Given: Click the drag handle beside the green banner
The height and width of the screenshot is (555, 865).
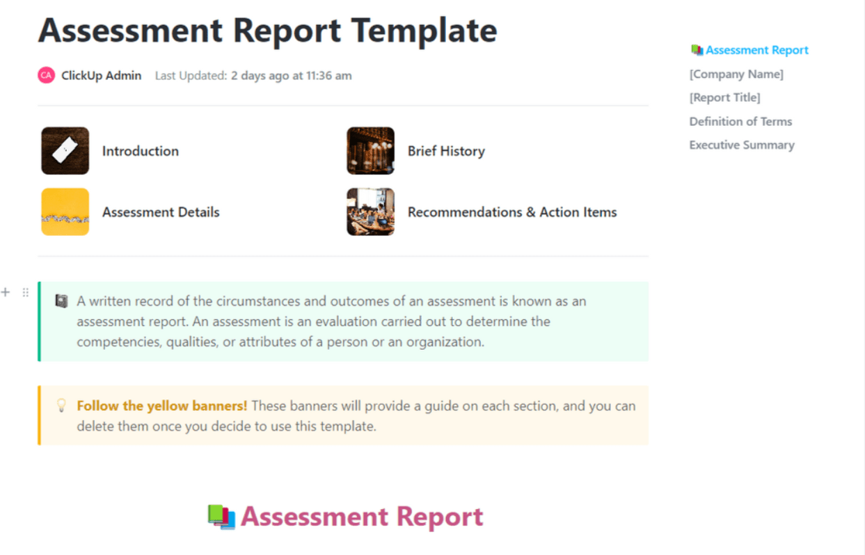Looking at the screenshot, I should [x=26, y=292].
